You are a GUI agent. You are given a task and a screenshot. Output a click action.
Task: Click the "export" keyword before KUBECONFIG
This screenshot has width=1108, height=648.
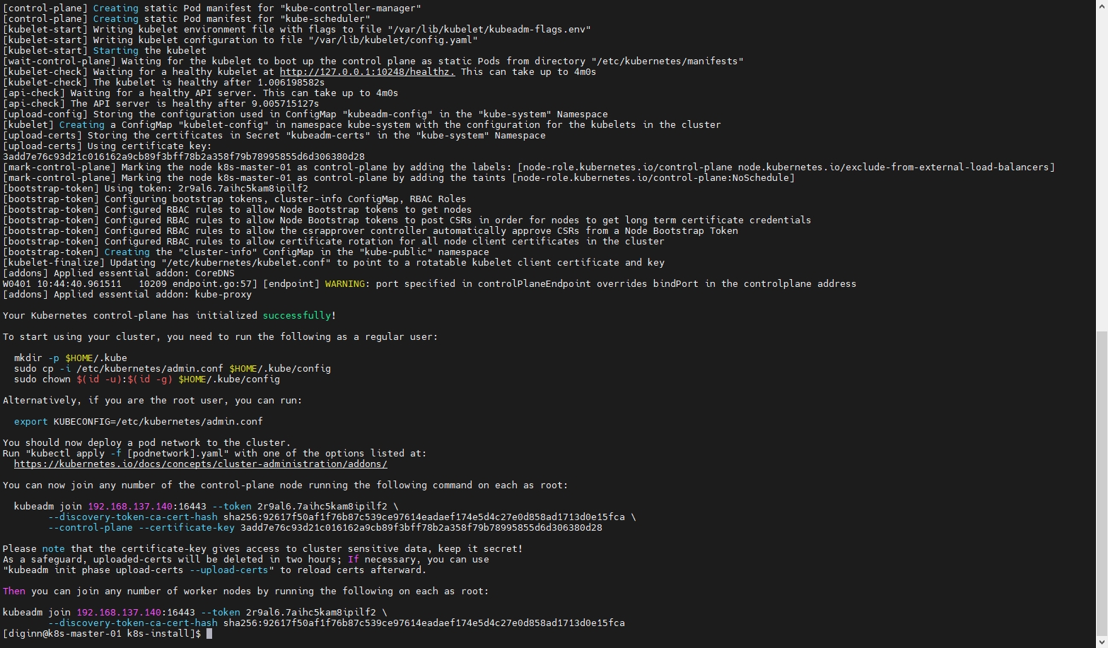(x=30, y=422)
